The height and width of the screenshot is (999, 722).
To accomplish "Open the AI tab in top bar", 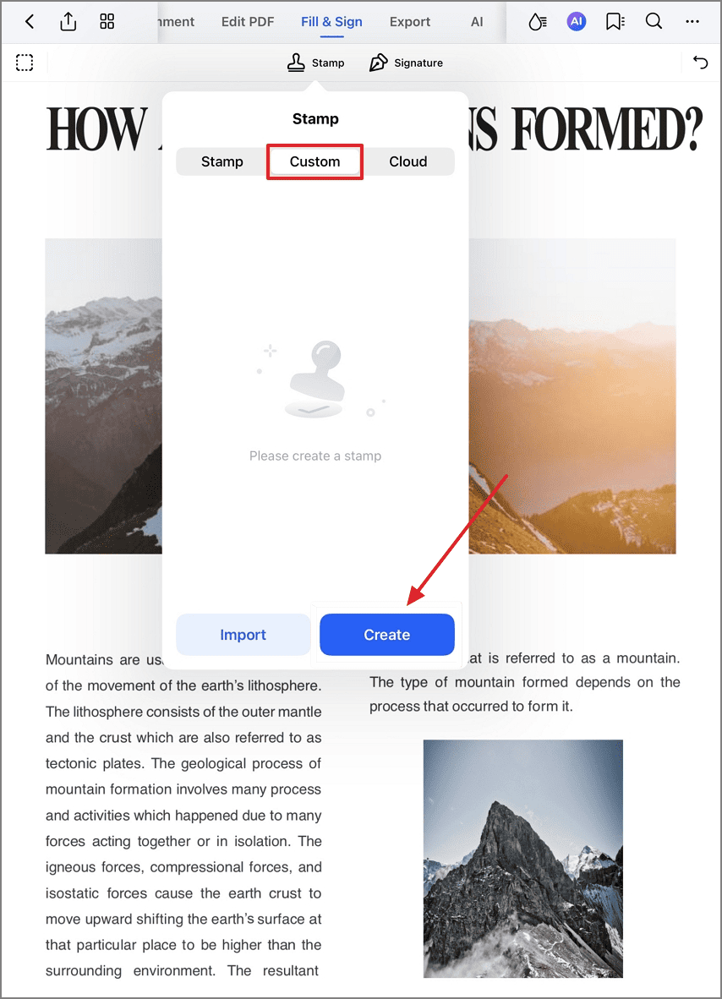I will point(477,22).
